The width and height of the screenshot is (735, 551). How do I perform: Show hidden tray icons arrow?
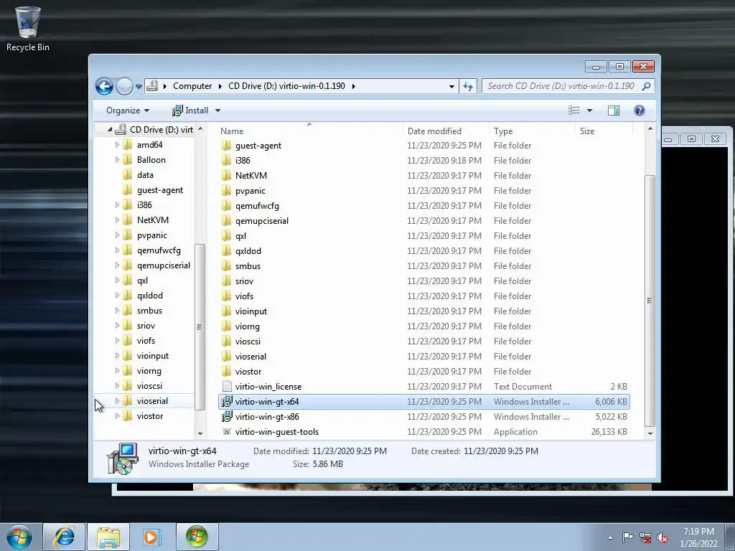[x=610, y=537]
